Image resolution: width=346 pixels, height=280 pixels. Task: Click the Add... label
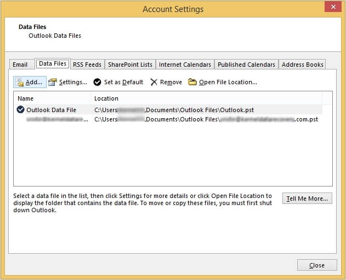pyautogui.click(x=34, y=82)
